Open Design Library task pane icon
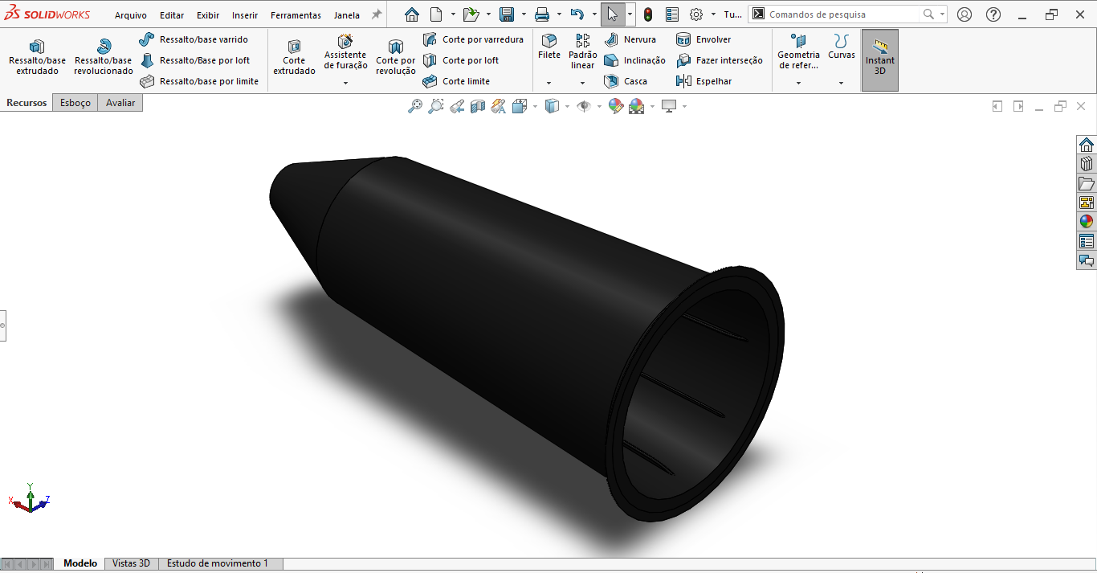Image resolution: width=1097 pixels, height=573 pixels. pyautogui.click(x=1087, y=164)
